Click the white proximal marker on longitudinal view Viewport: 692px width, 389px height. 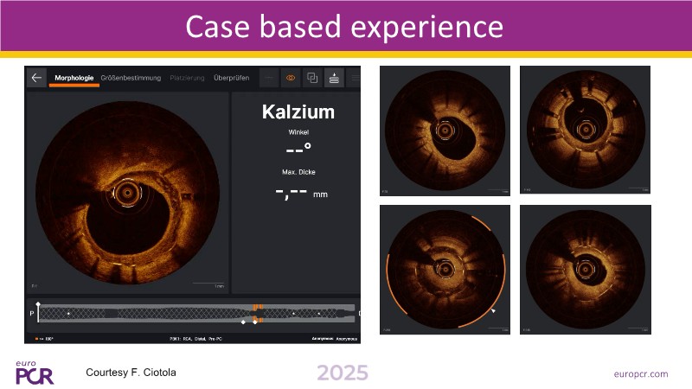click(39, 304)
